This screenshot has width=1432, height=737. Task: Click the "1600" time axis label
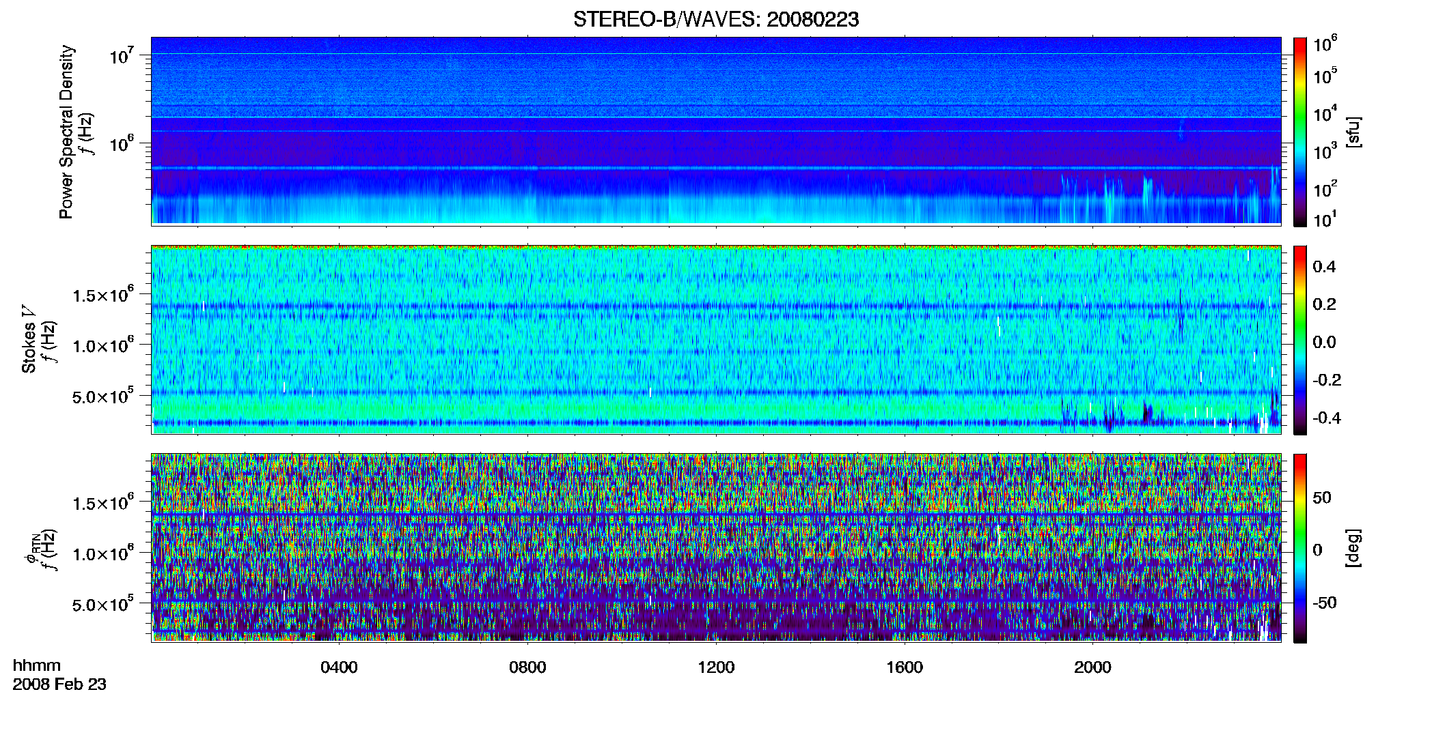click(905, 667)
